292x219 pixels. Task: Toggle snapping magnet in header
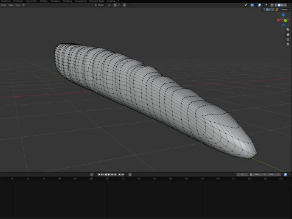point(115,5)
